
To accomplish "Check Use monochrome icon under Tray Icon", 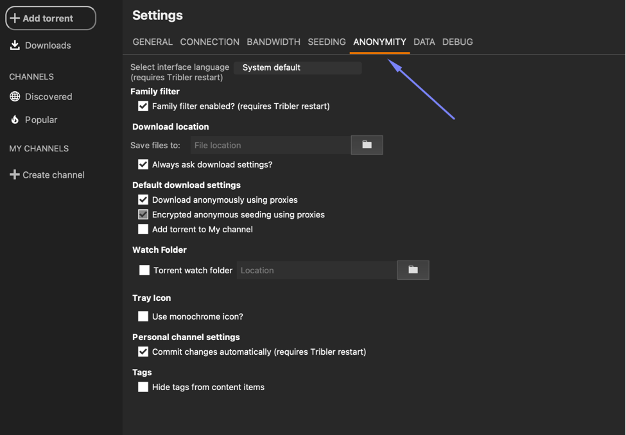I will [x=143, y=316].
